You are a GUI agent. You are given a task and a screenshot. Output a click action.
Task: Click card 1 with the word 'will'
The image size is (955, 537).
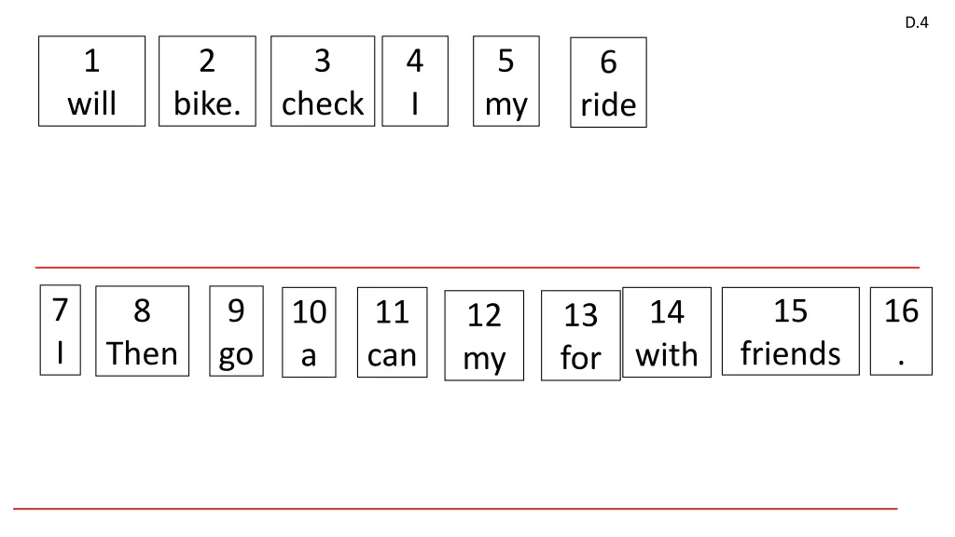[x=91, y=81]
